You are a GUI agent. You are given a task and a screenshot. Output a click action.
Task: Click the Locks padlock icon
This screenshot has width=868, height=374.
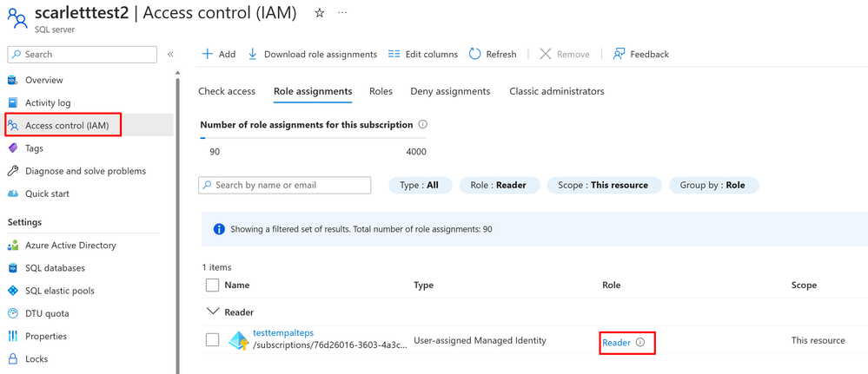point(13,358)
